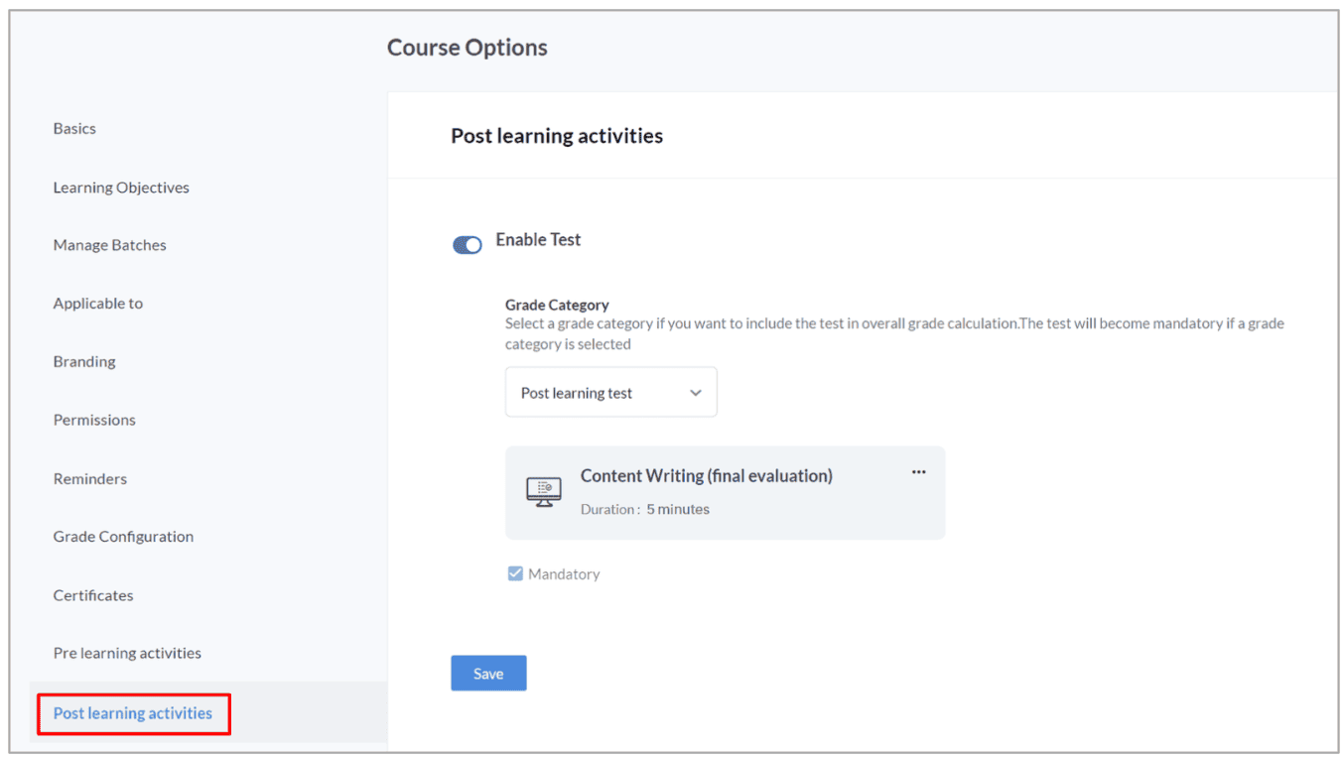This screenshot has height=757, width=1342.
Task: Click the Save button
Action: coord(488,674)
